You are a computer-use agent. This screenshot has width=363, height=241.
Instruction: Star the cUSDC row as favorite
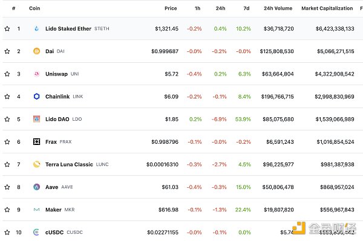click(7, 232)
